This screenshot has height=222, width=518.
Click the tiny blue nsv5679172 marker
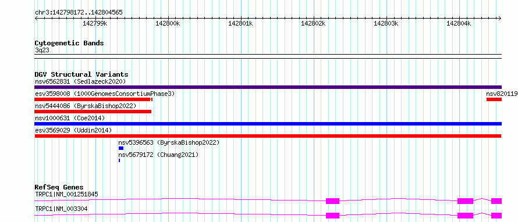[119, 160]
